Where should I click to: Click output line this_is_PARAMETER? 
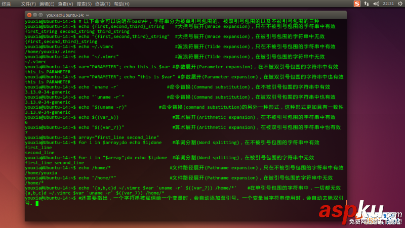point(48,72)
